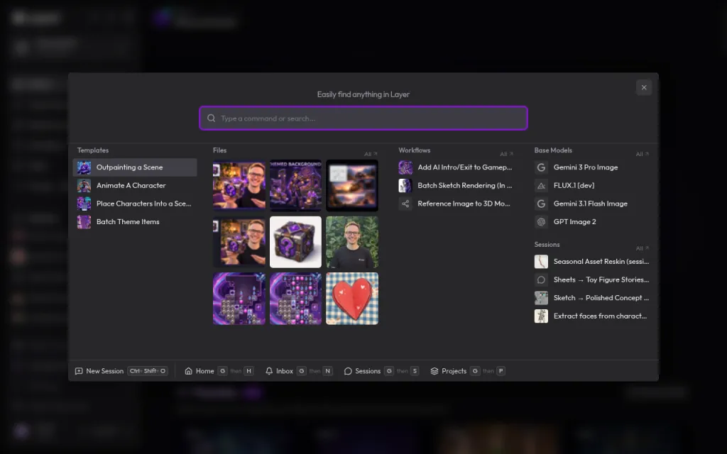Viewport: 727px width, 454px height.
Task: Expand All link for Workflows
Action: (x=506, y=154)
